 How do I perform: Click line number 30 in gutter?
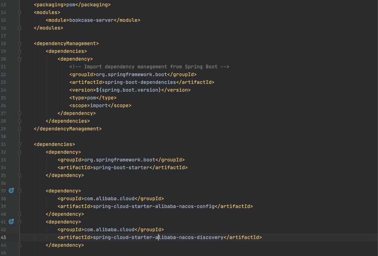(3, 136)
